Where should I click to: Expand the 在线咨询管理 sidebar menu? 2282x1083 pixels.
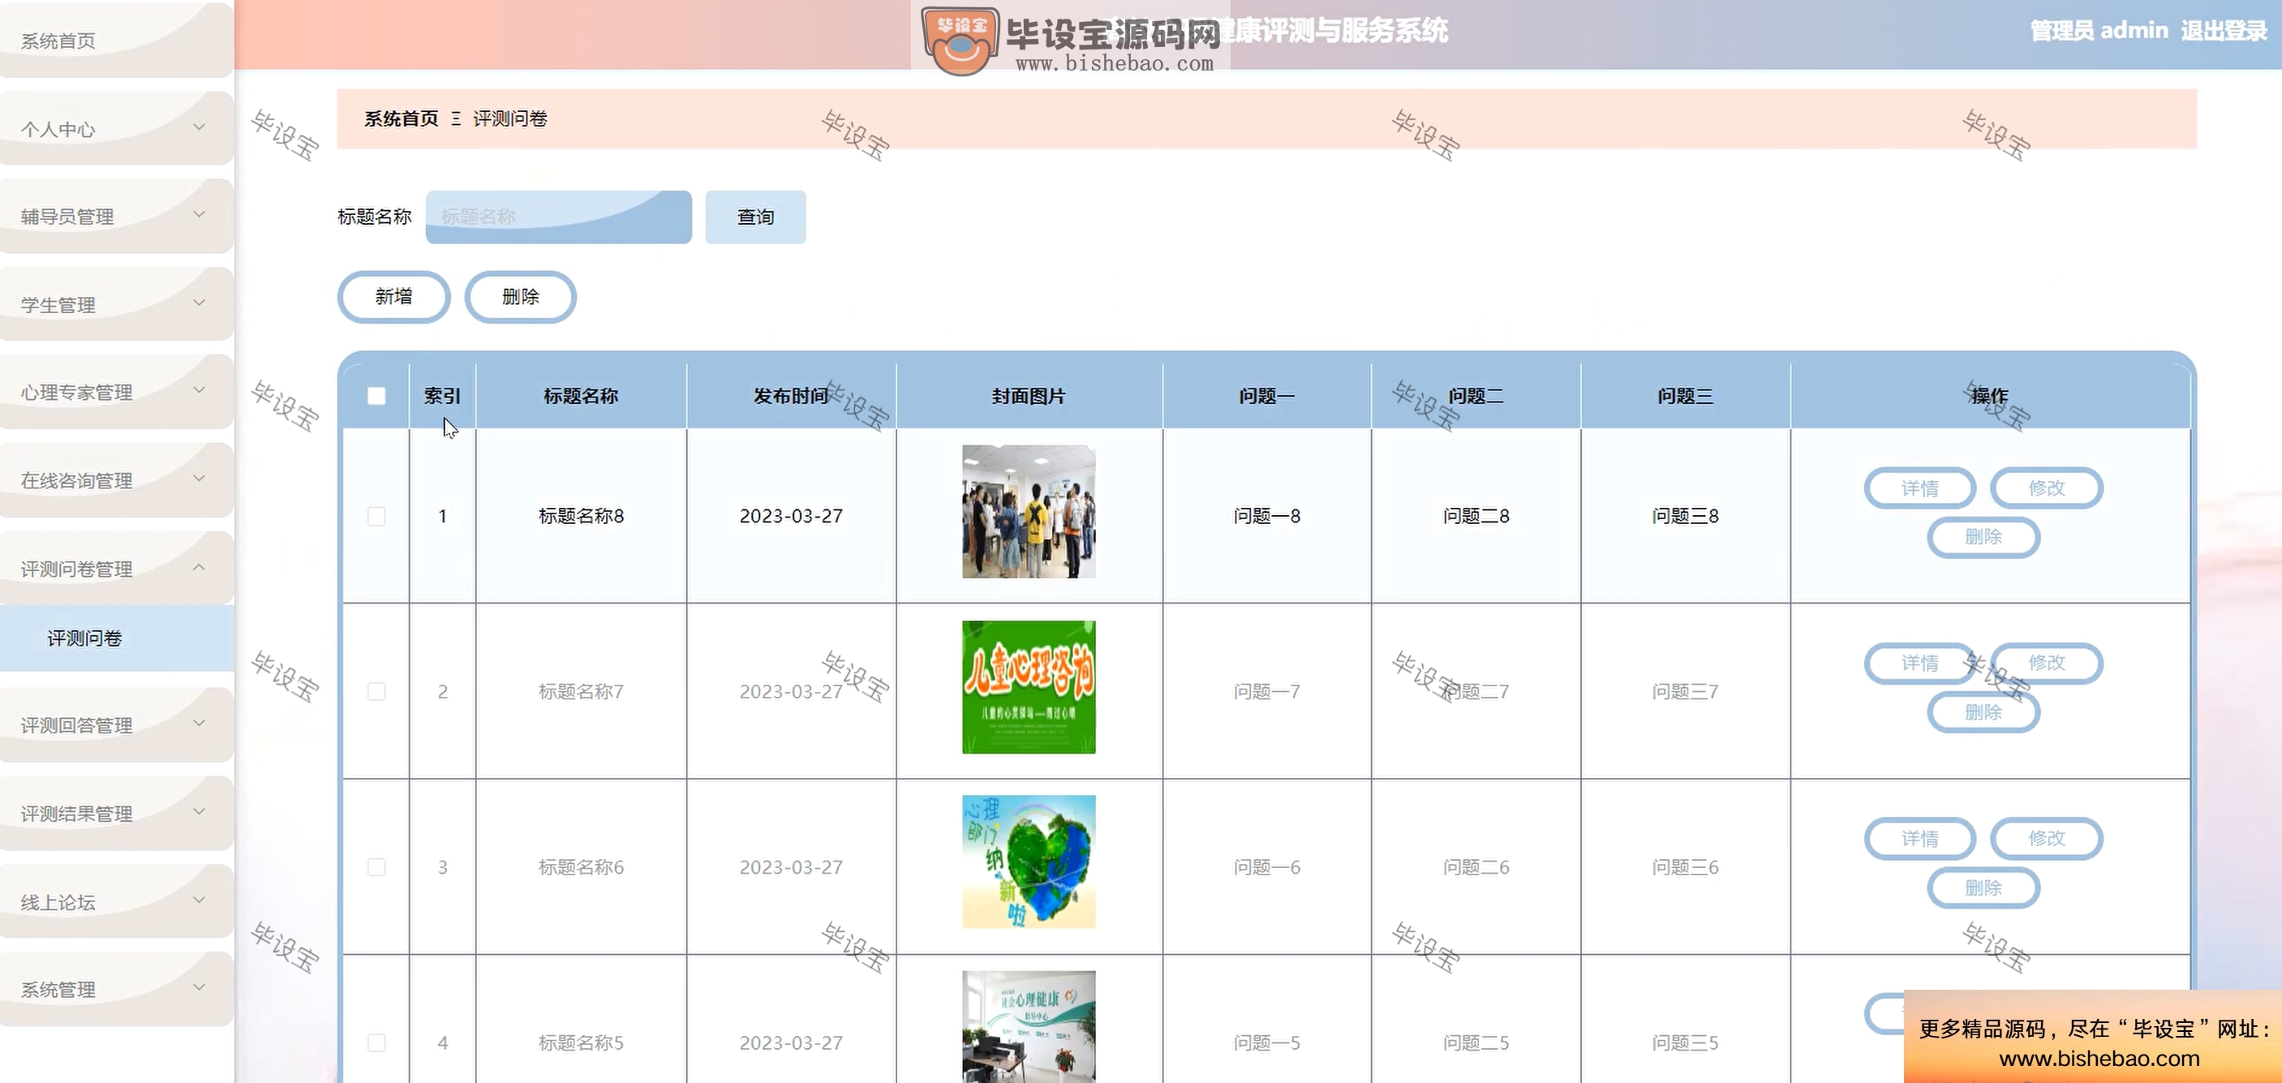[x=116, y=480]
